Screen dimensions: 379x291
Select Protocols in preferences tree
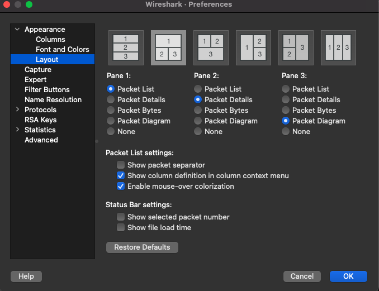point(40,109)
